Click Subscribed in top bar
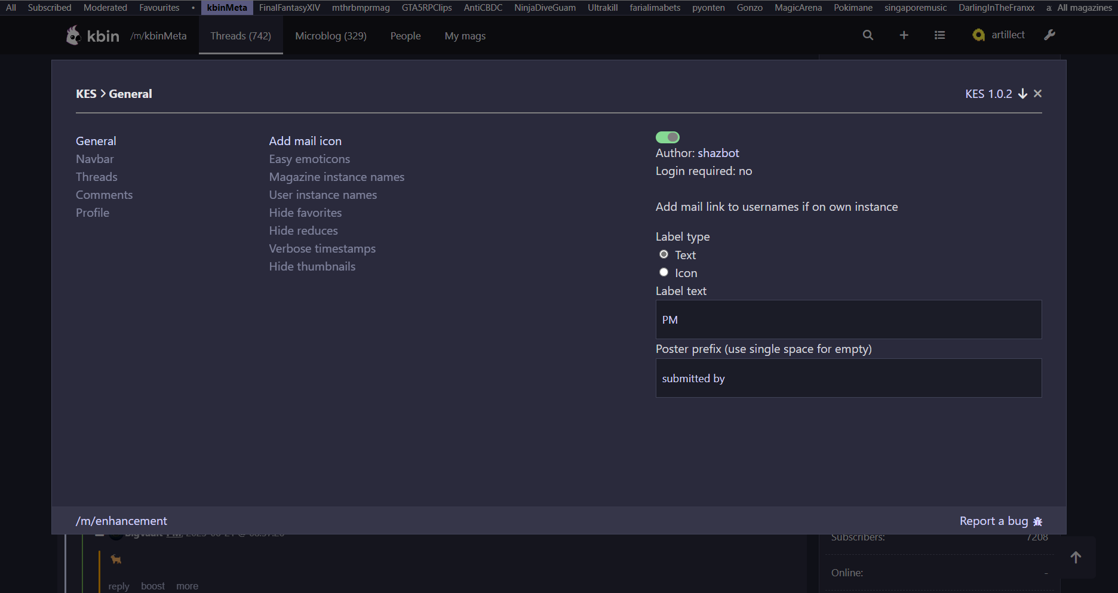The image size is (1118, 593). point(50,8)
